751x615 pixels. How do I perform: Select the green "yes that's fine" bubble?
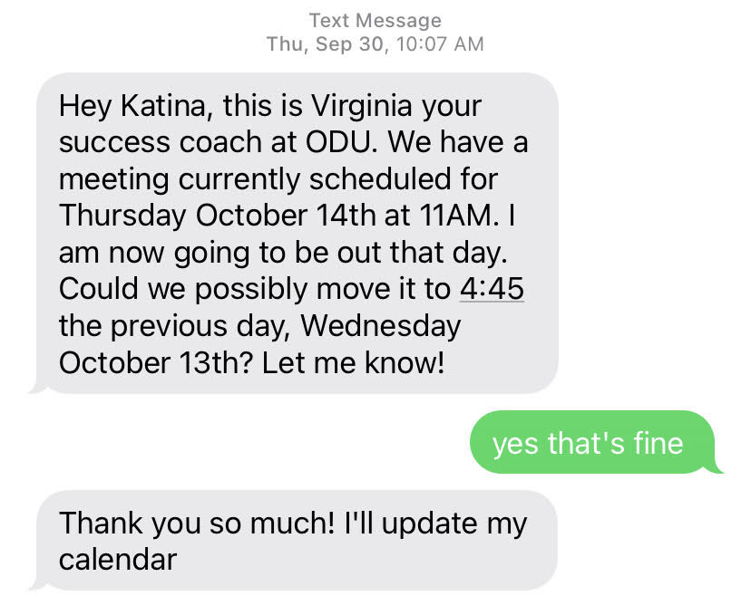click(593, 442)
